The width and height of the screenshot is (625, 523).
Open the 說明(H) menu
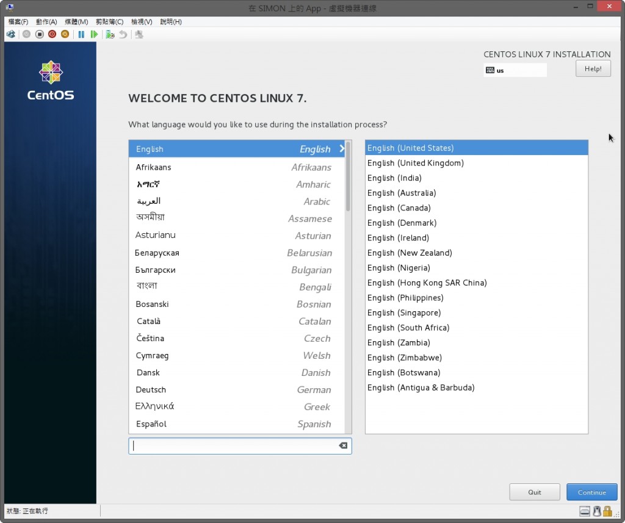point(171,21)
